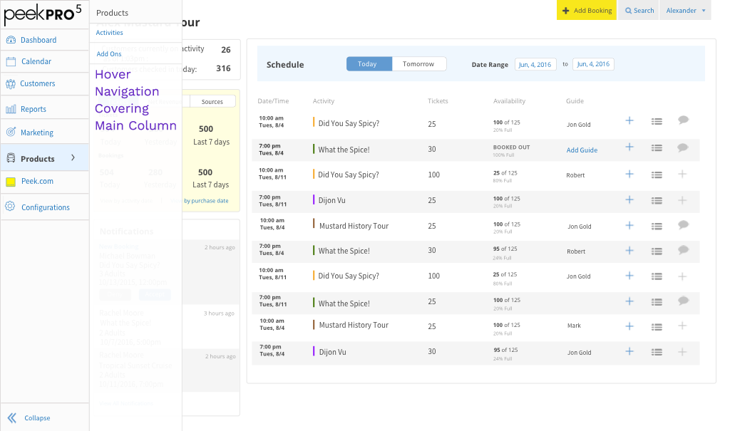Screen dimensions: 730x431
Task: Switch the schedule to Today
Action: [x=369, y=64]
